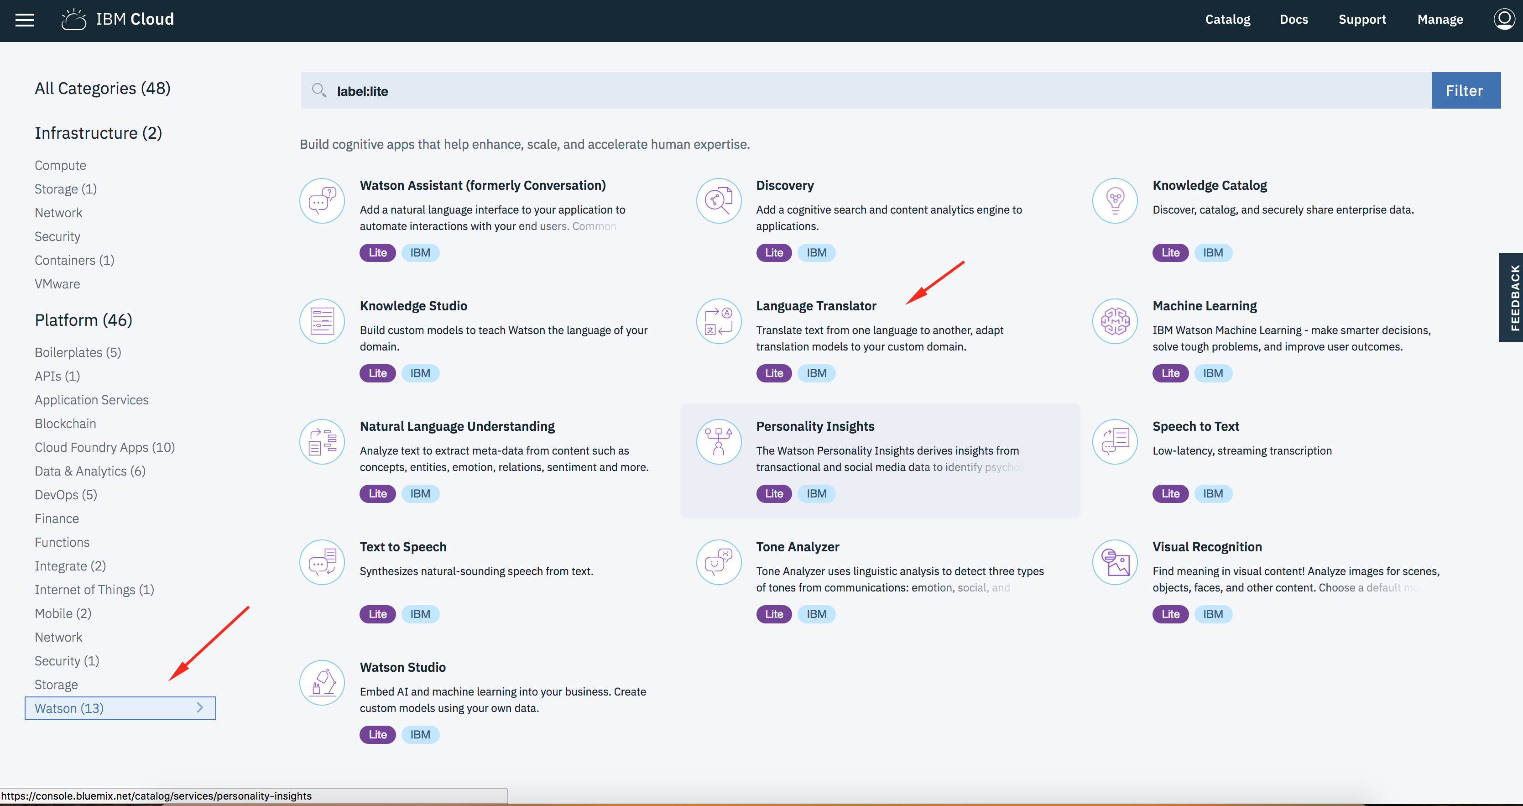1523x806 pixels.
Task: Open the Integrate (2) category
Action: pos(70,566)
